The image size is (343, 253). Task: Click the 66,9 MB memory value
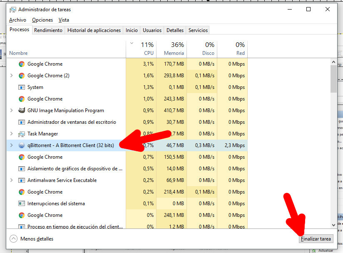pyautogui.click(x=175, y=180)
